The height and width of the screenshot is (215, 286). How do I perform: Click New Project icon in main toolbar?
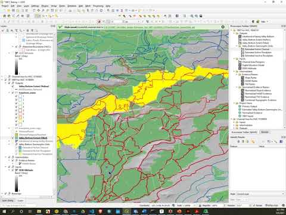click(x=4, y=10)
